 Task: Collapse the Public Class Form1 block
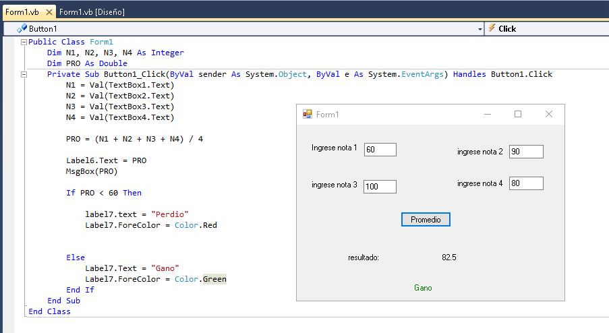24,42
